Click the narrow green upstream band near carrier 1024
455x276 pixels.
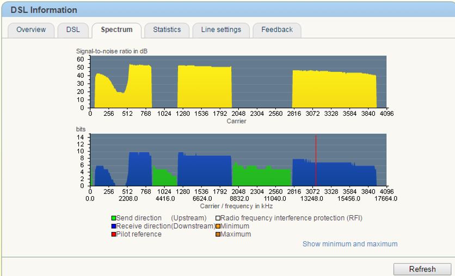(x=164, y=178)
